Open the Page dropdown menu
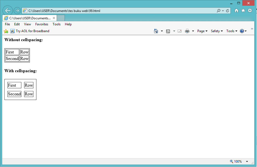The image size is (257, 167). 202,31
